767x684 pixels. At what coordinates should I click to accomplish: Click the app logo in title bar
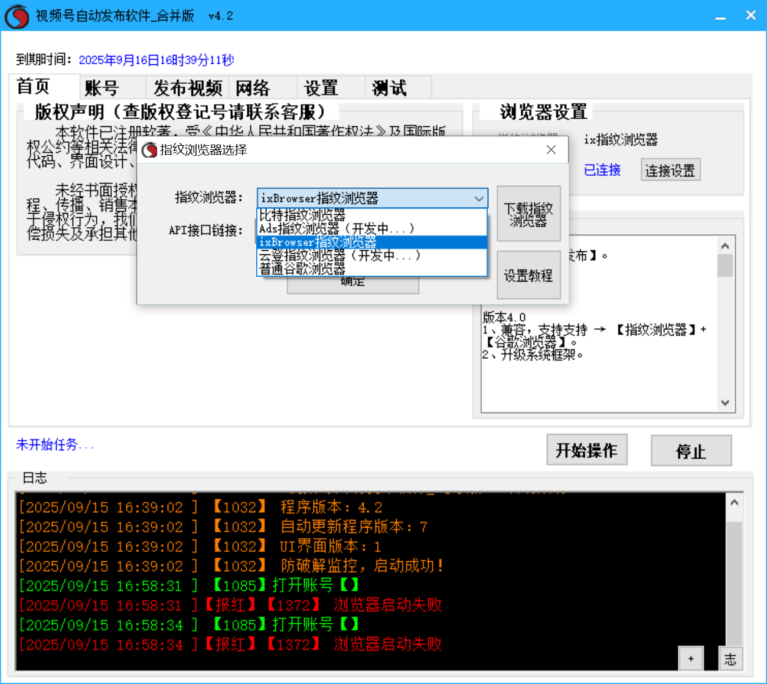click(x=17, y=17)
